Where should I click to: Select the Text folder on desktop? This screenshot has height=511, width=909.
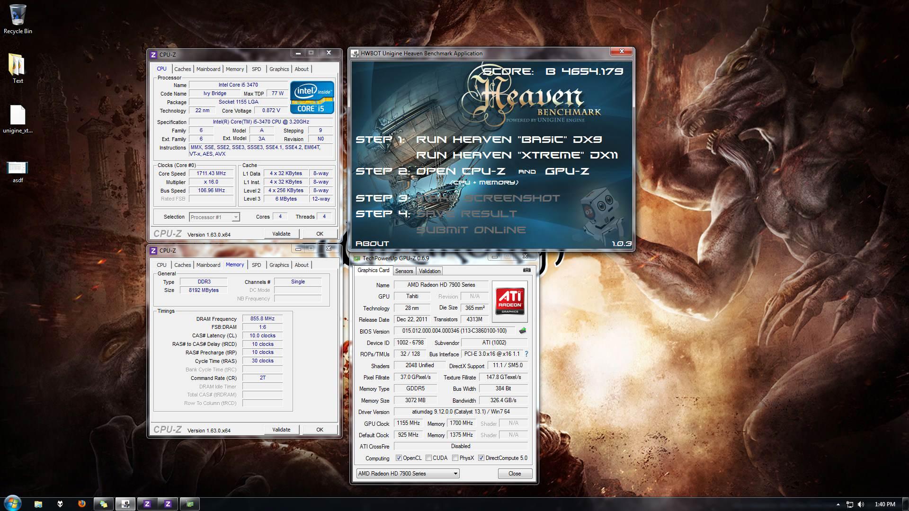click(18, 69)
